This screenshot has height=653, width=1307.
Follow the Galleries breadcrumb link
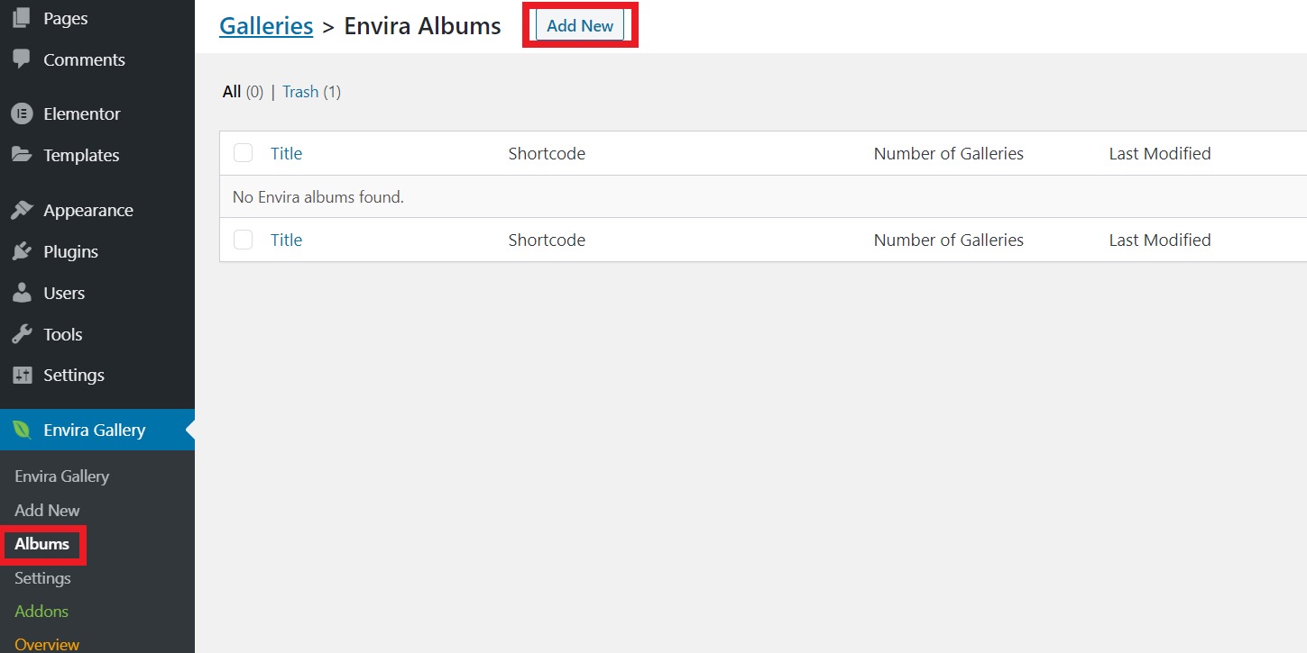(x=266, y=26)
